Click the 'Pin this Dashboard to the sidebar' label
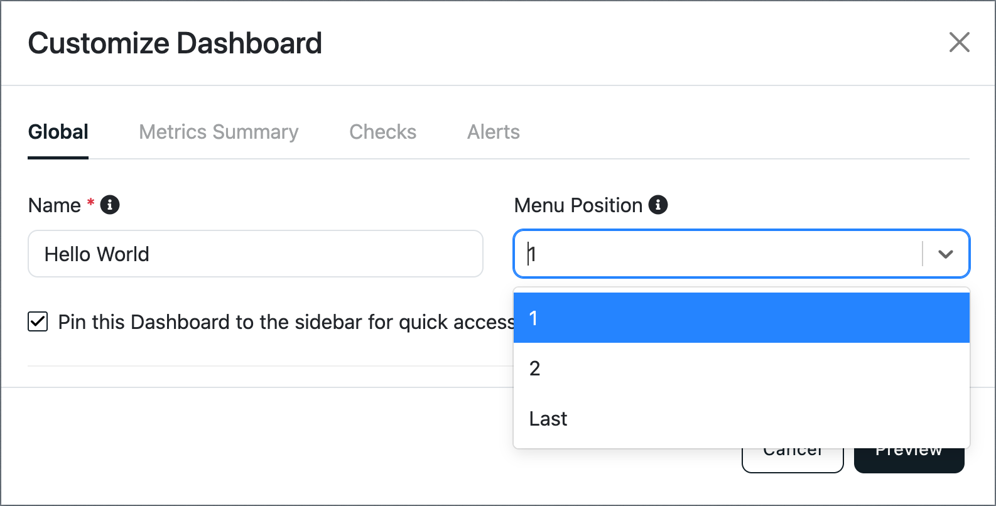This screenshot has width=996, height=506. [x=286, y=322]
